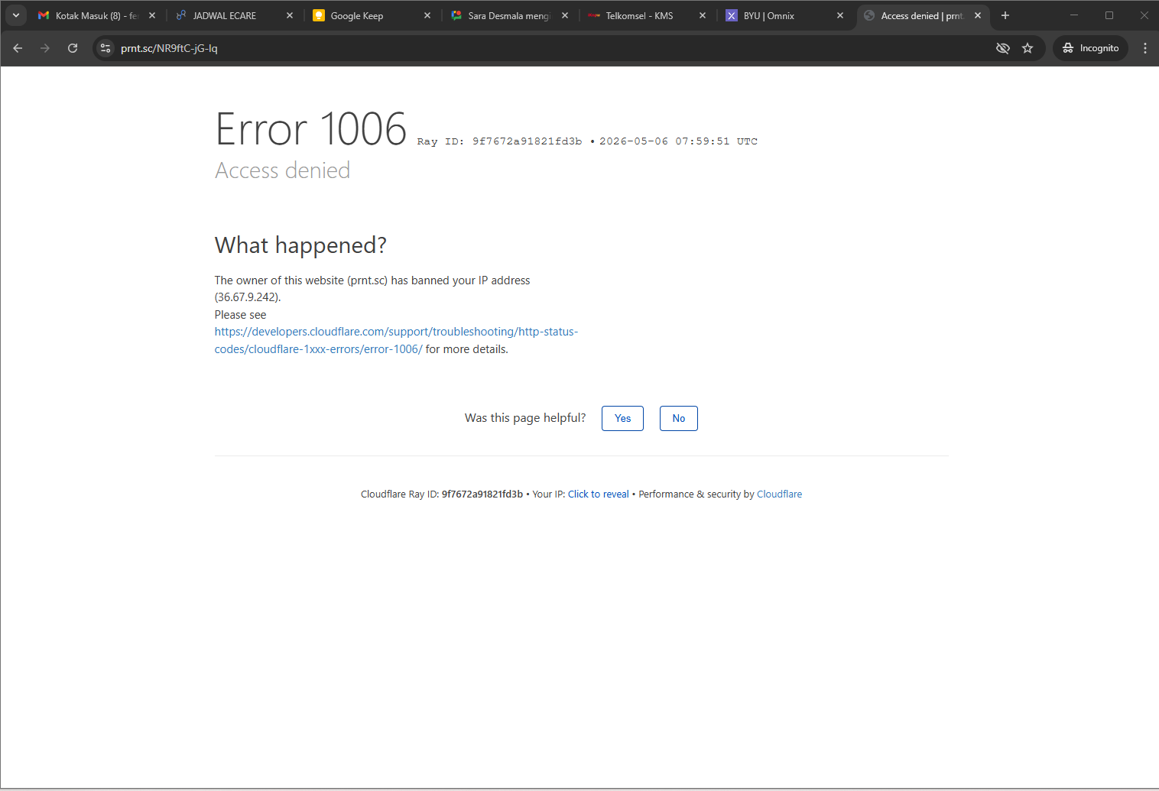Screen dimensions: 1159x791
Task: Switch to the Telkomsel - KMS tab
Action: (647, 15)
